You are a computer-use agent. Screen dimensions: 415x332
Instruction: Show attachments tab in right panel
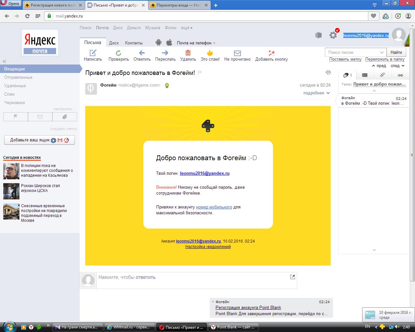383,75
